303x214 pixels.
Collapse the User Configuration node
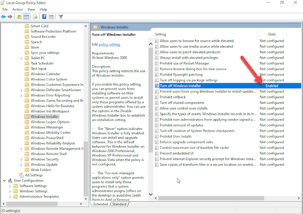coord(4,180)
